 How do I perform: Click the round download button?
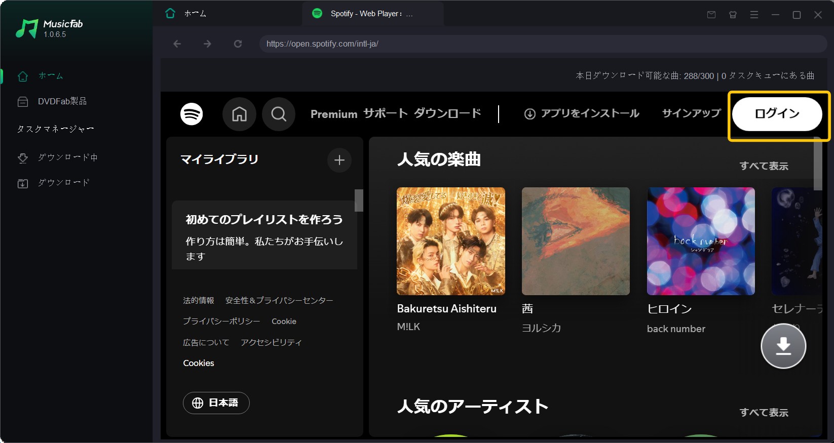point(783,346)
